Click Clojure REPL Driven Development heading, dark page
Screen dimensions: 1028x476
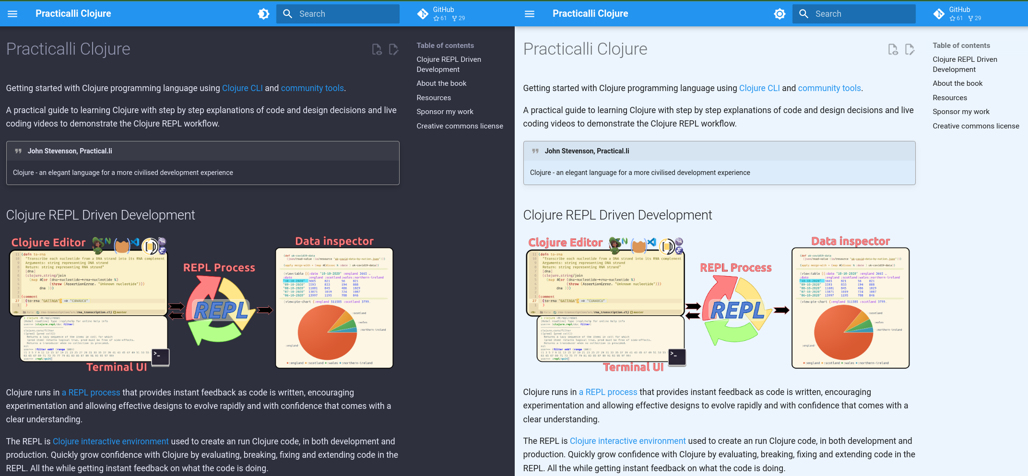pyautogui.click(x=100, y=215)
